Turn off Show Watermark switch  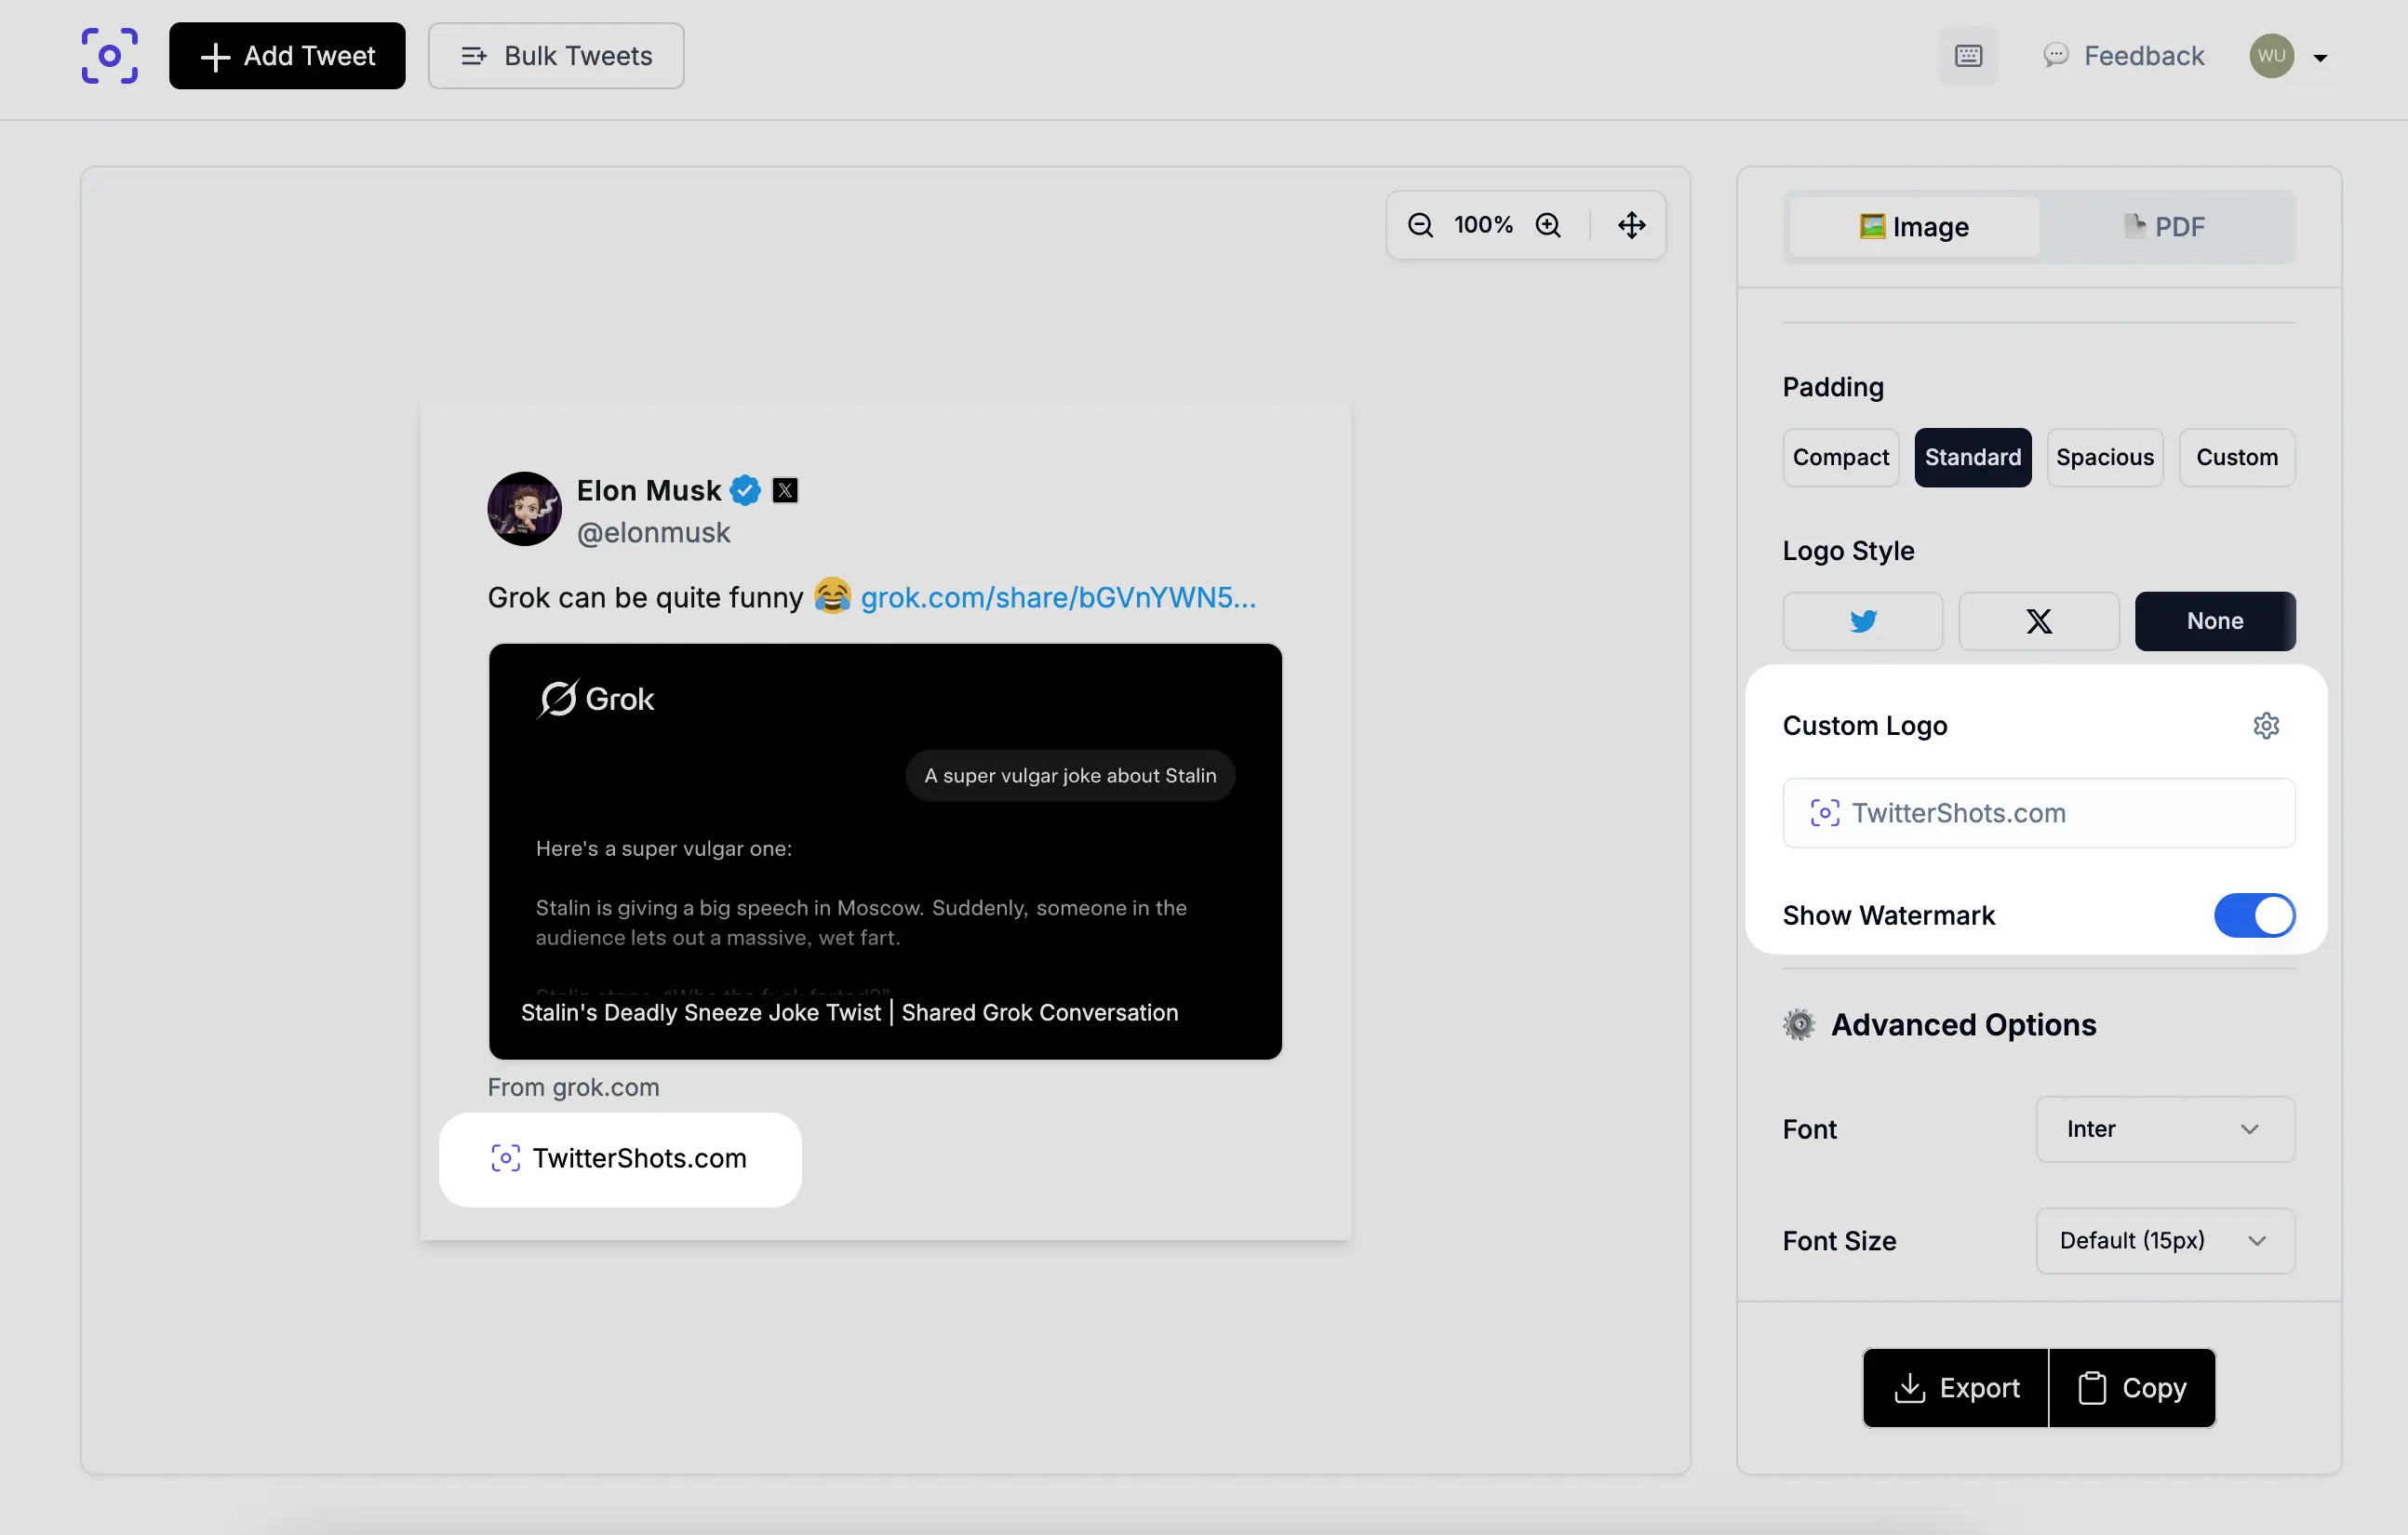2253,915
